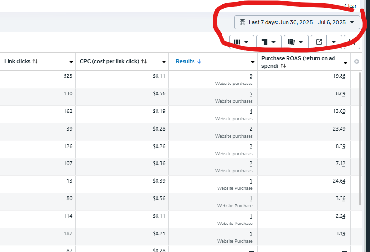Open Results column dropdown arrow
The height and width of the screenshot is (252, 370).
[253, 62]
